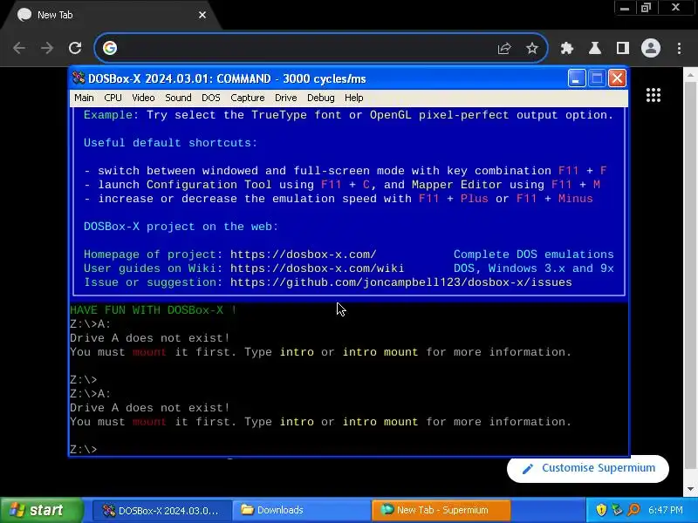The height and width of the screenshot is (523, 698).
Task: Open the Google apps grid
Action: tap(653, 95)
